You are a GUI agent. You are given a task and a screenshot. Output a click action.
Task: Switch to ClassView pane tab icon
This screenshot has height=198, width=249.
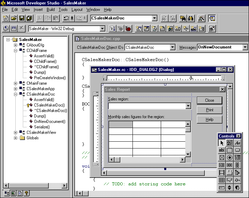[x=7, y=193]
